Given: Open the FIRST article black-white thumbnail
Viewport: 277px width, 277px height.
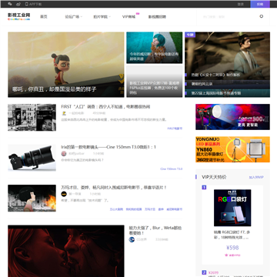Looking at the screenshot, I should pyautogui.click(x=32, y=117).
